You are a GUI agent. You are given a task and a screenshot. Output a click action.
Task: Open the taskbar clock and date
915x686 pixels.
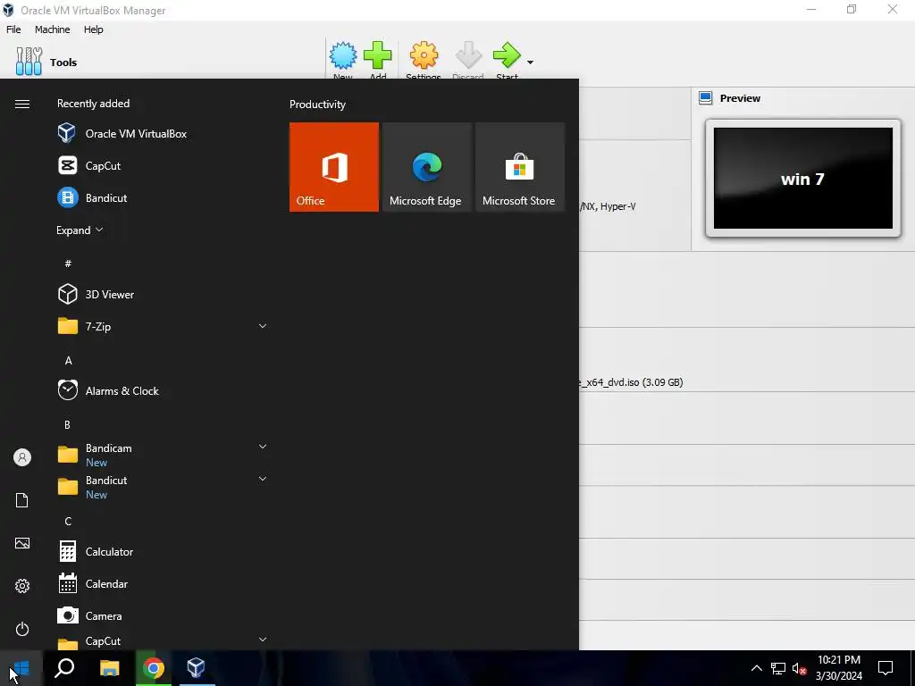coord(838,668)
